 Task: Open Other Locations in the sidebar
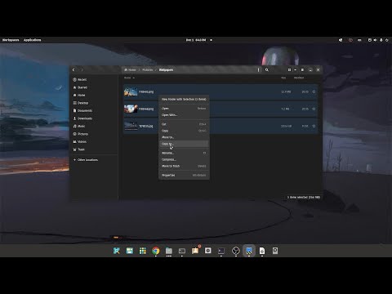click(x=86, y=160)
